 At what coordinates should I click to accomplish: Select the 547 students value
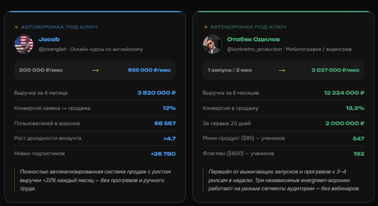(x=358, y=139)
